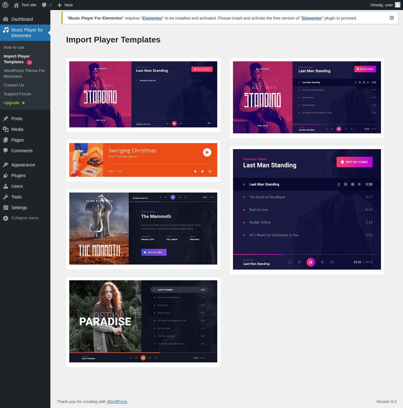Viewport: 403px width, 408px height.
Task: Click play button on Swinging Christmas template
Action: (x=207, y=152)
